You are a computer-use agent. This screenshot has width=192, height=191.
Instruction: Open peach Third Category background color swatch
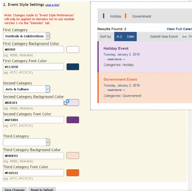pyautogui.click(x=73, y=156)
